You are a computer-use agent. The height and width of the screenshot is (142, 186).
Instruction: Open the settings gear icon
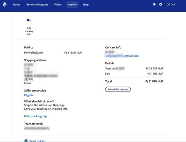click(160, 4)
